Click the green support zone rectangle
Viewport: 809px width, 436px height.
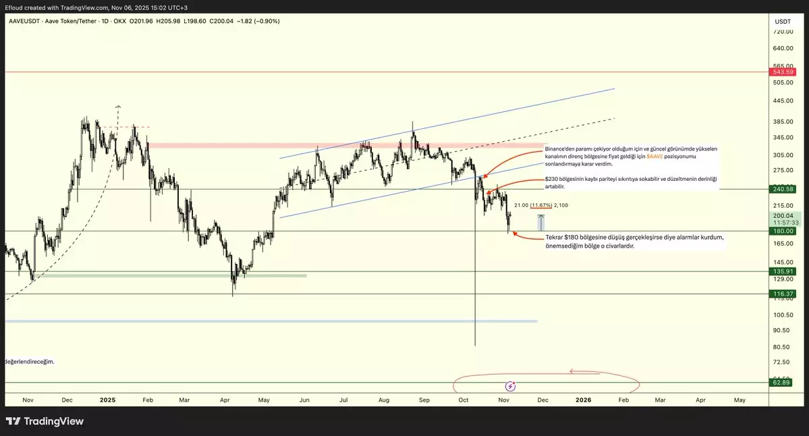[x=169, y=275]
